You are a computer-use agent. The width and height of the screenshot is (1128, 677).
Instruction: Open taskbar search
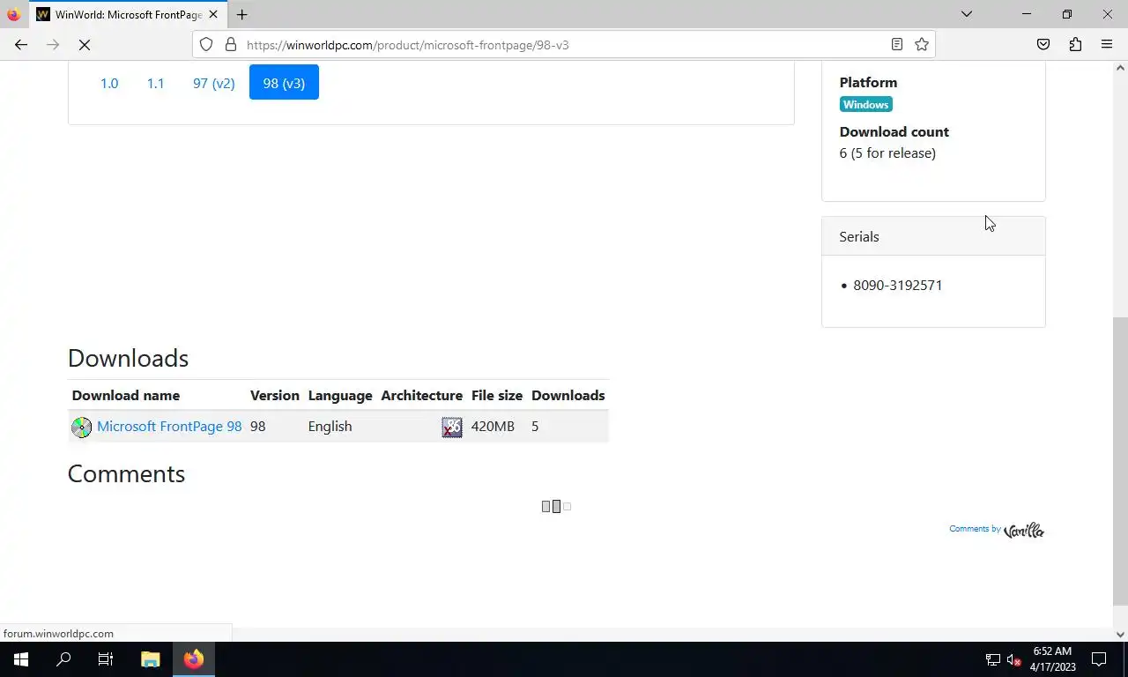pyautogui.click(x=63, y=659)
